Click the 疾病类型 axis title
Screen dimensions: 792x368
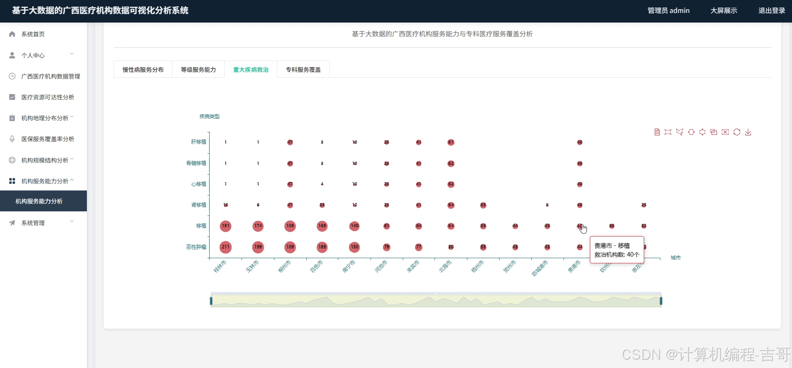pyautogui.click(x=209, y=117)
